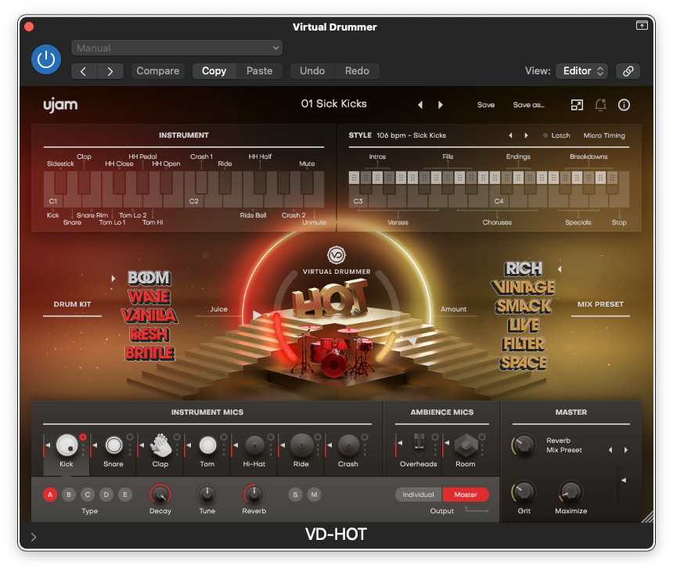Toggle the plugin power bypass button
The height and width of the screenshot is (572, 673).
(x=46, y=59)
